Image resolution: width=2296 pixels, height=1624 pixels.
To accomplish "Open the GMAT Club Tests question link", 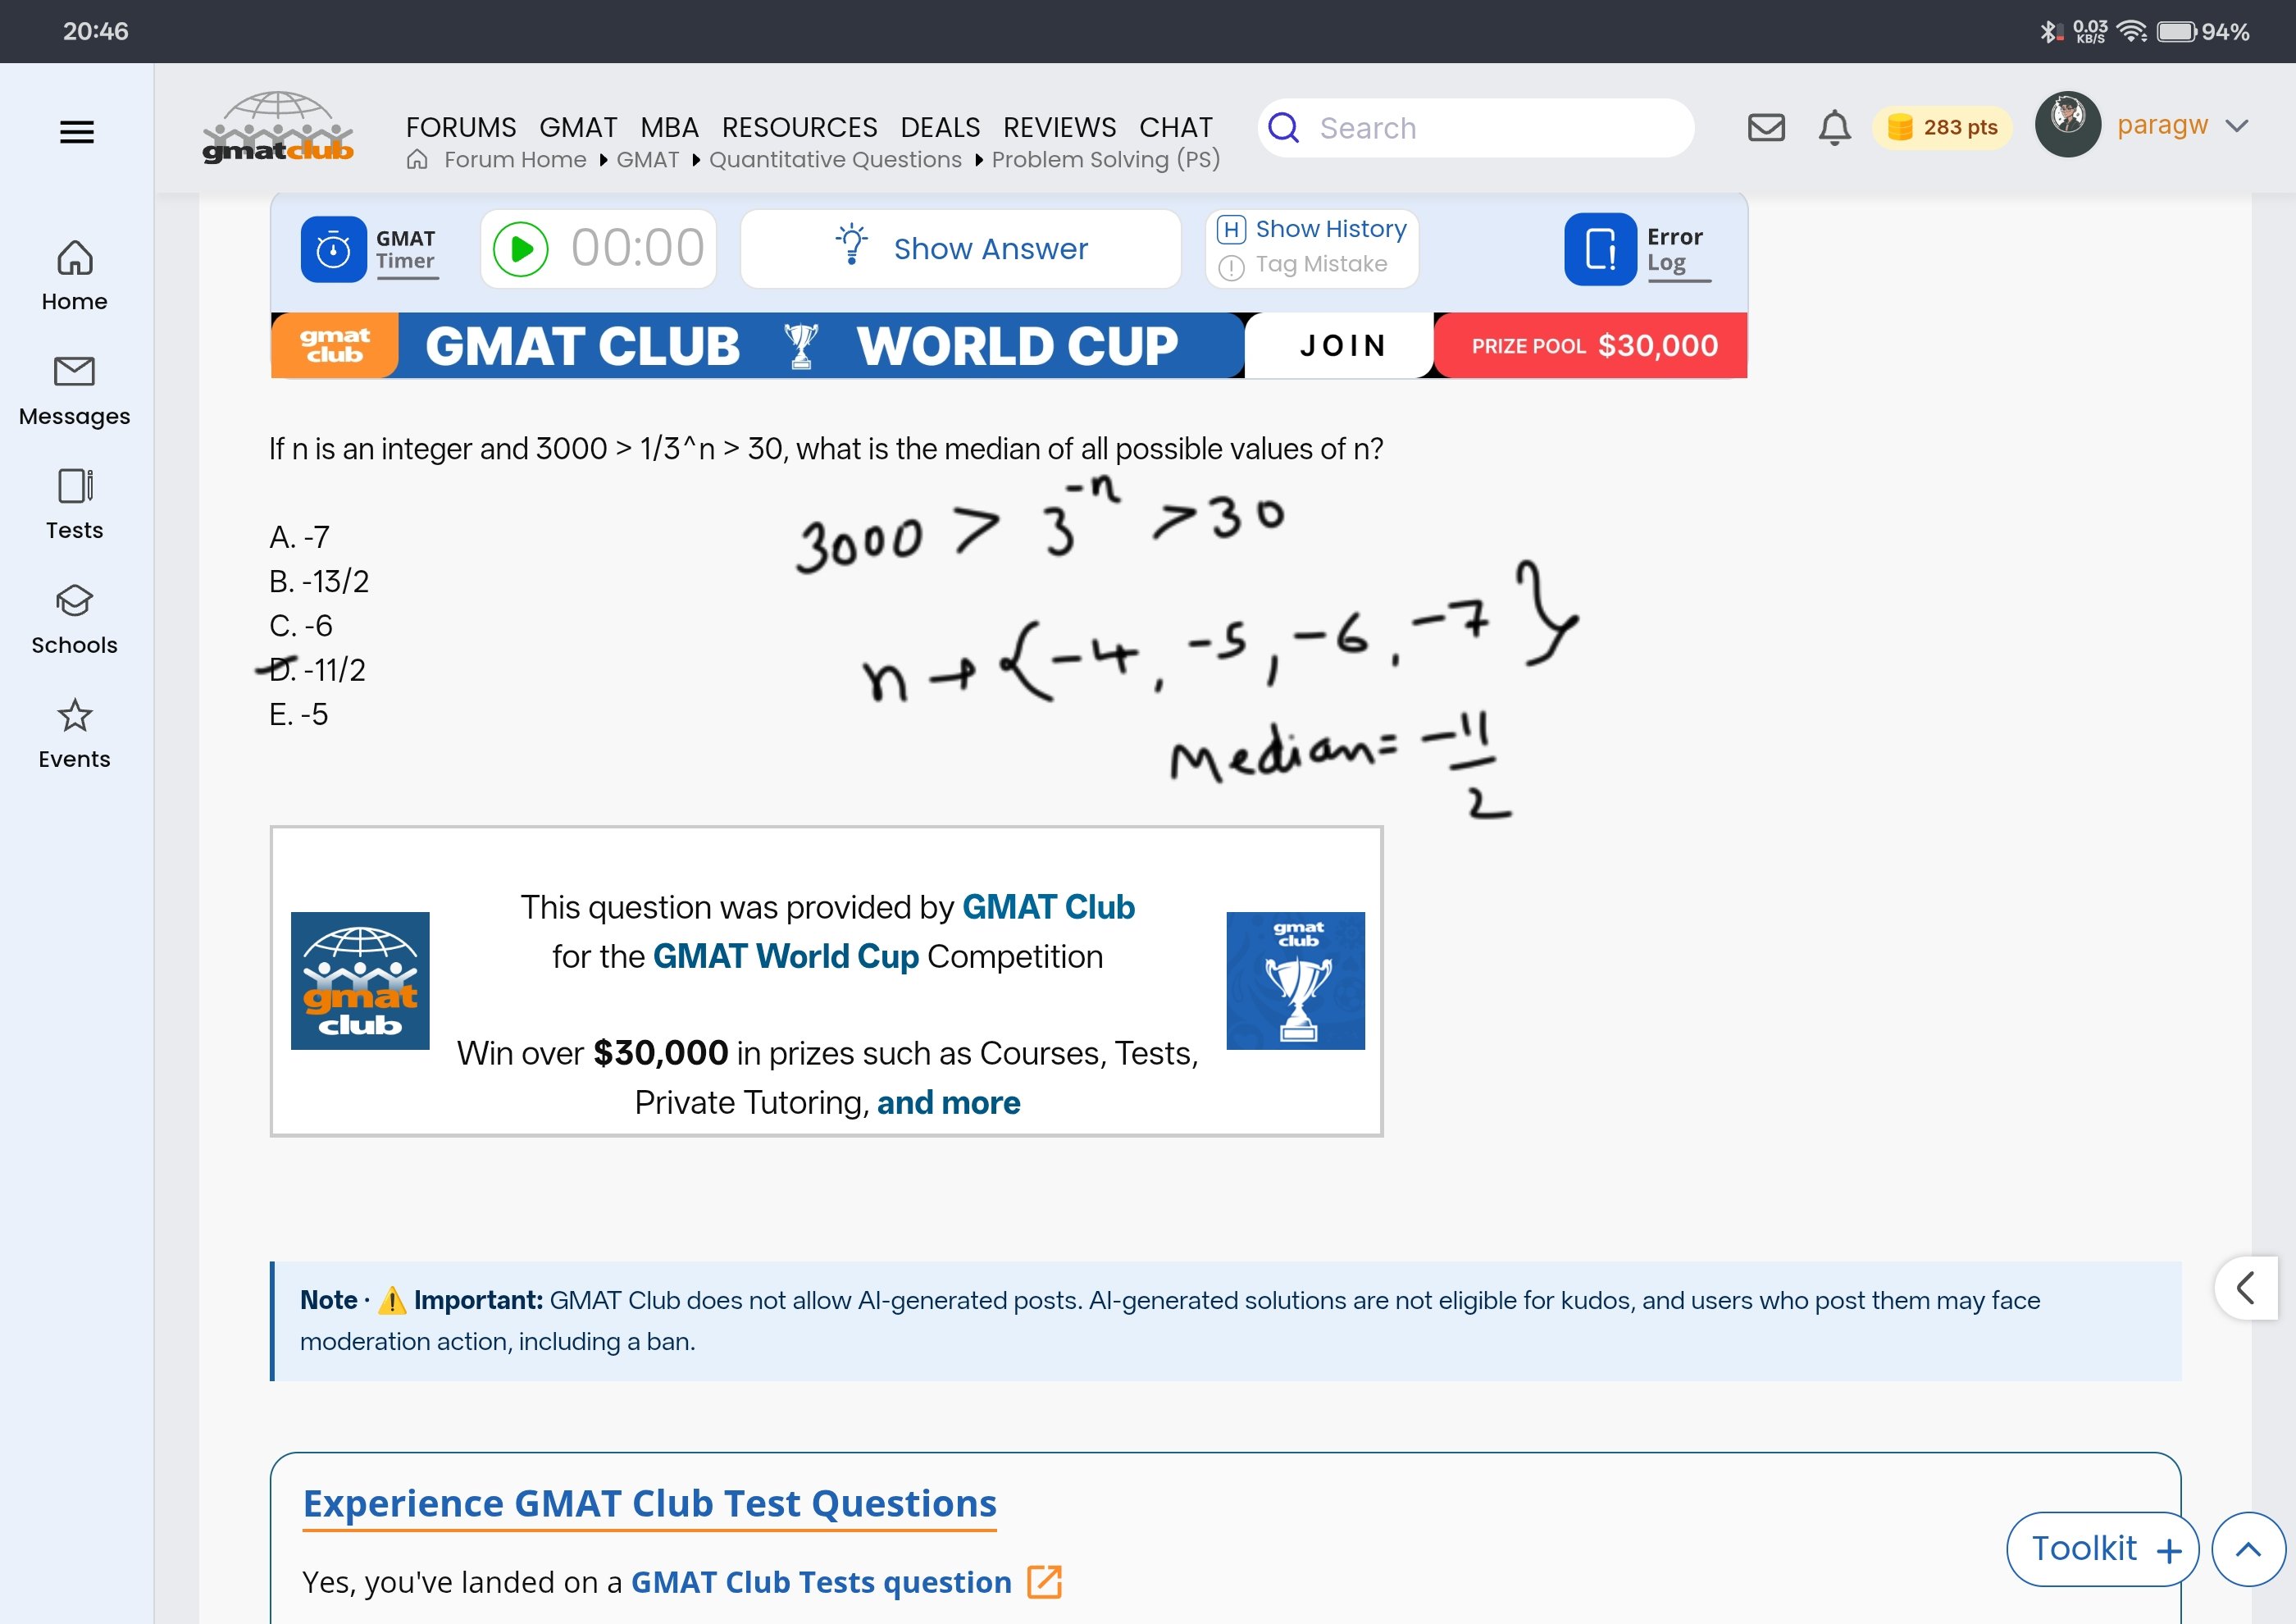I will (x=821, y=1581).
